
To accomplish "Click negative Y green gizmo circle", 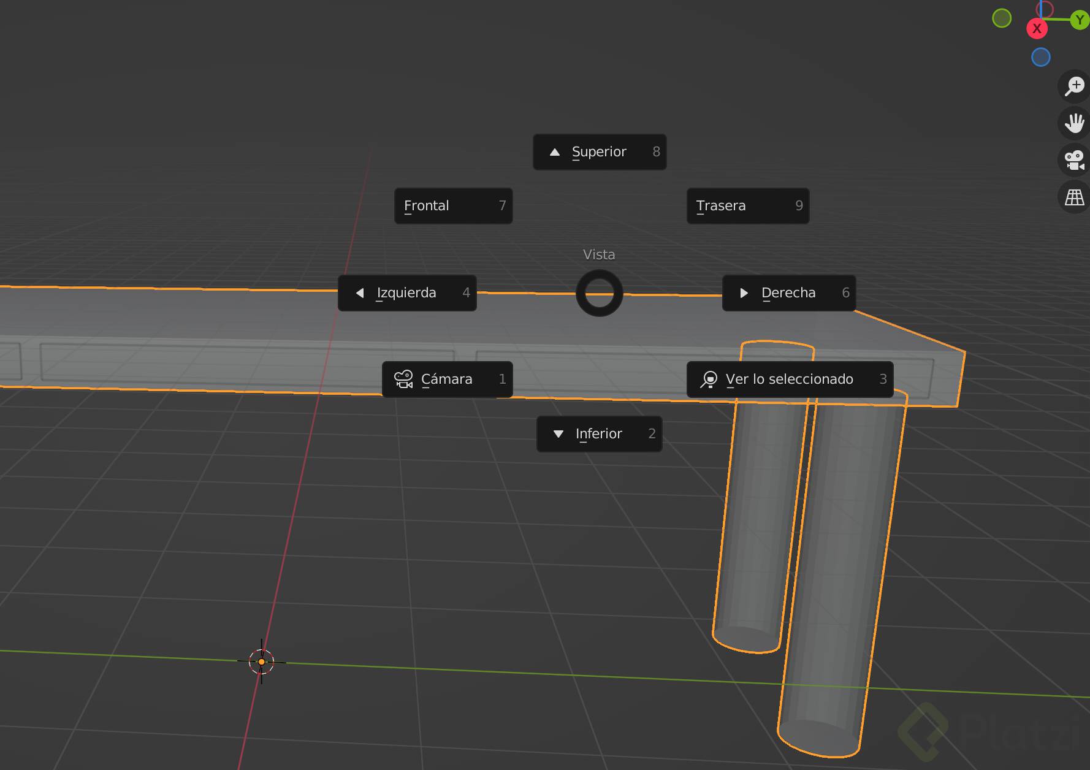I will tap(1002, 18).
